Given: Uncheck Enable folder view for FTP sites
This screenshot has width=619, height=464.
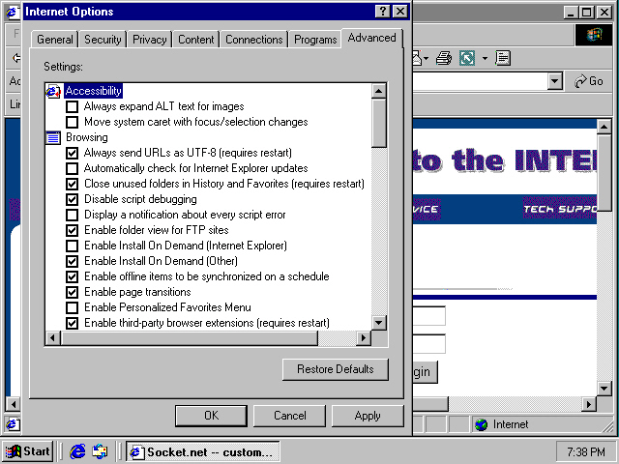Looking at the screenshot, I should point(72,230).
